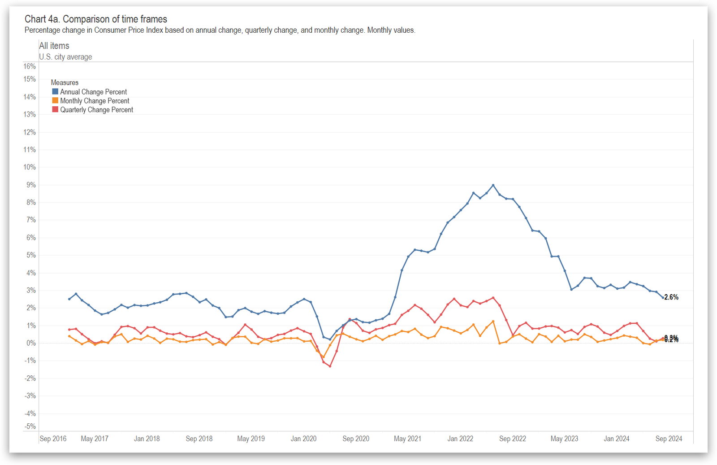This screenshot has width=717, height=465.
Task: Click the May 2021 x-axis label
Action: click(x=407, y=439)
